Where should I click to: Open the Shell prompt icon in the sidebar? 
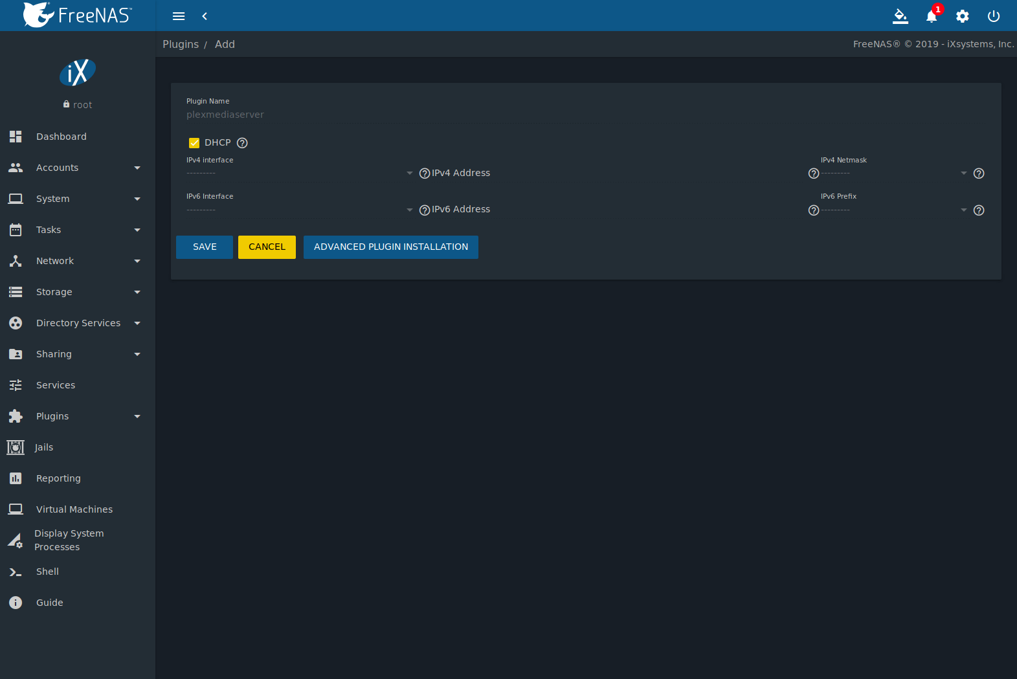coord(16,572)
